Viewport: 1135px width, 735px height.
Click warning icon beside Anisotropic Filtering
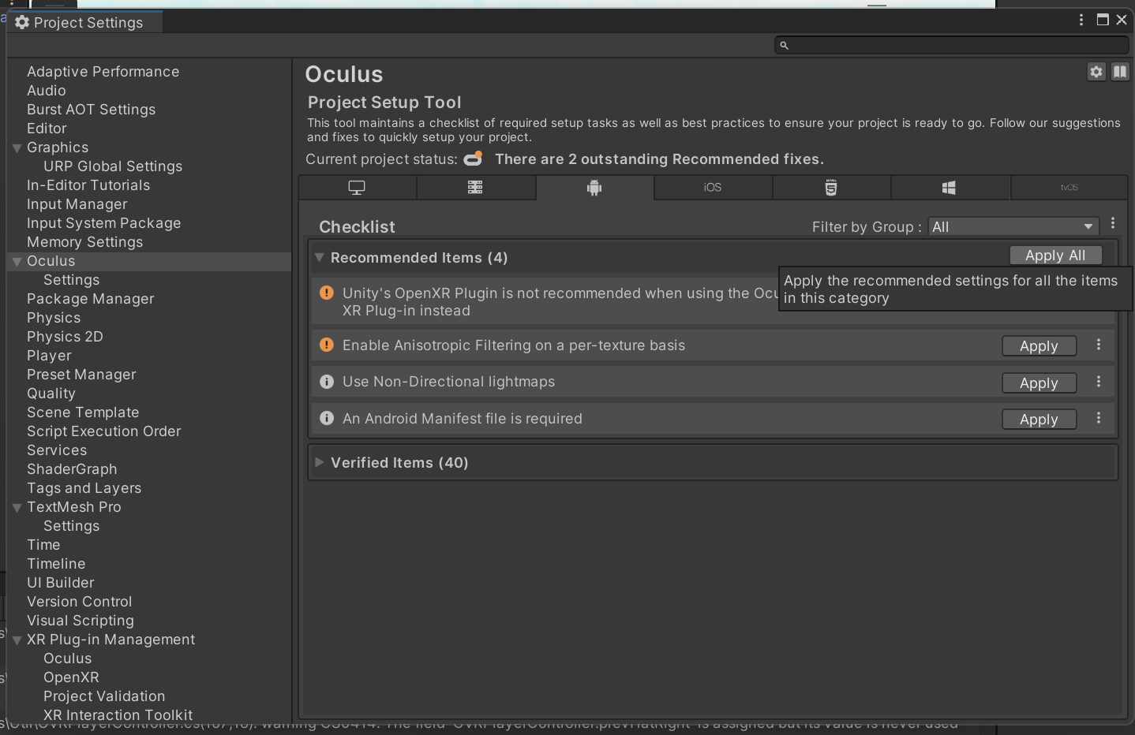point(326,345)
